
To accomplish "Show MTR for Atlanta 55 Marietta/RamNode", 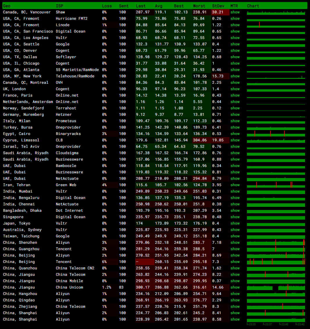I will 235,70.
